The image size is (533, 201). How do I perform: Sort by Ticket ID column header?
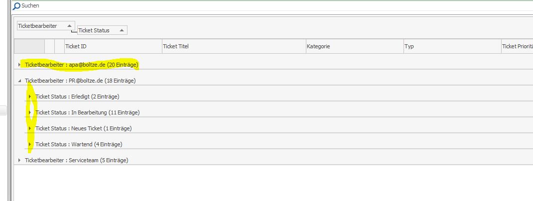pos(113,46)
